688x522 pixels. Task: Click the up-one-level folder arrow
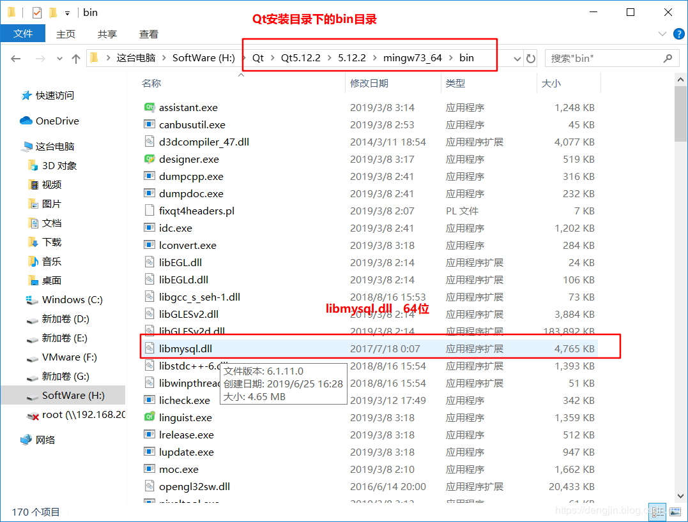pos(77,58)
